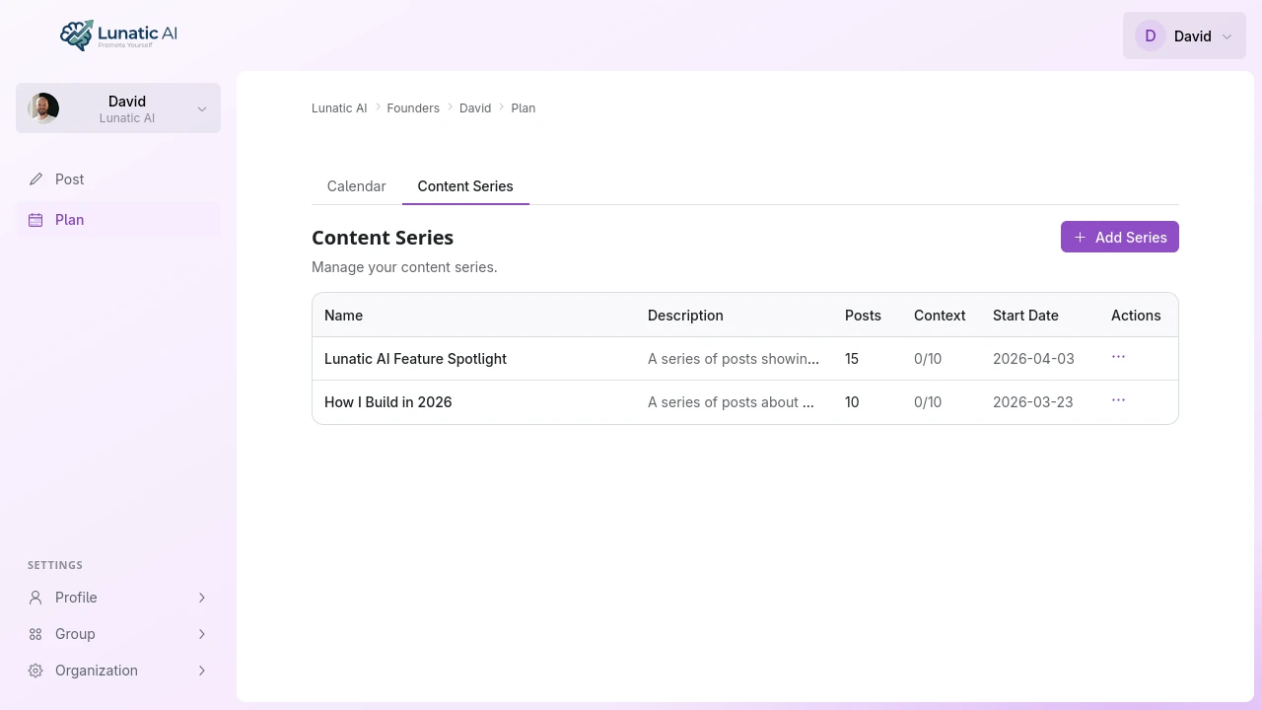1262x710 pixels.
Task: Click the Add Series button
Action: point(1120,237)
